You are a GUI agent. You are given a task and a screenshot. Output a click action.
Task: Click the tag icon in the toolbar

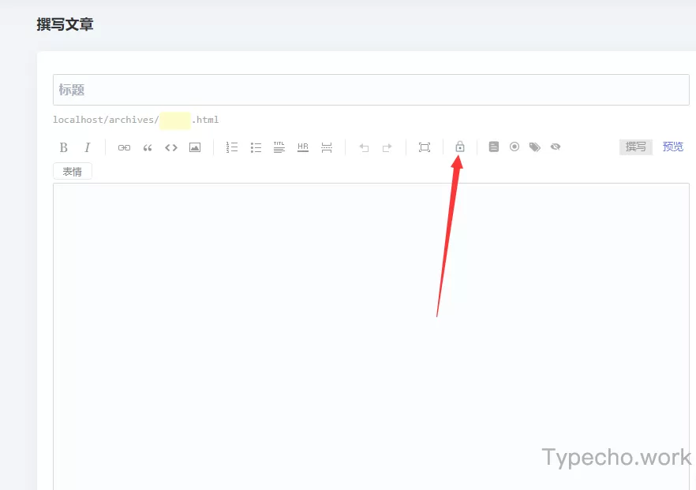pyautogui.click(x=535, y=147)
